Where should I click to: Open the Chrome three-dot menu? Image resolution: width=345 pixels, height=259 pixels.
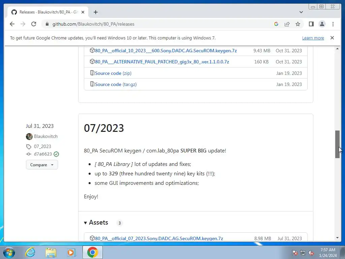[x=333, y=24]
